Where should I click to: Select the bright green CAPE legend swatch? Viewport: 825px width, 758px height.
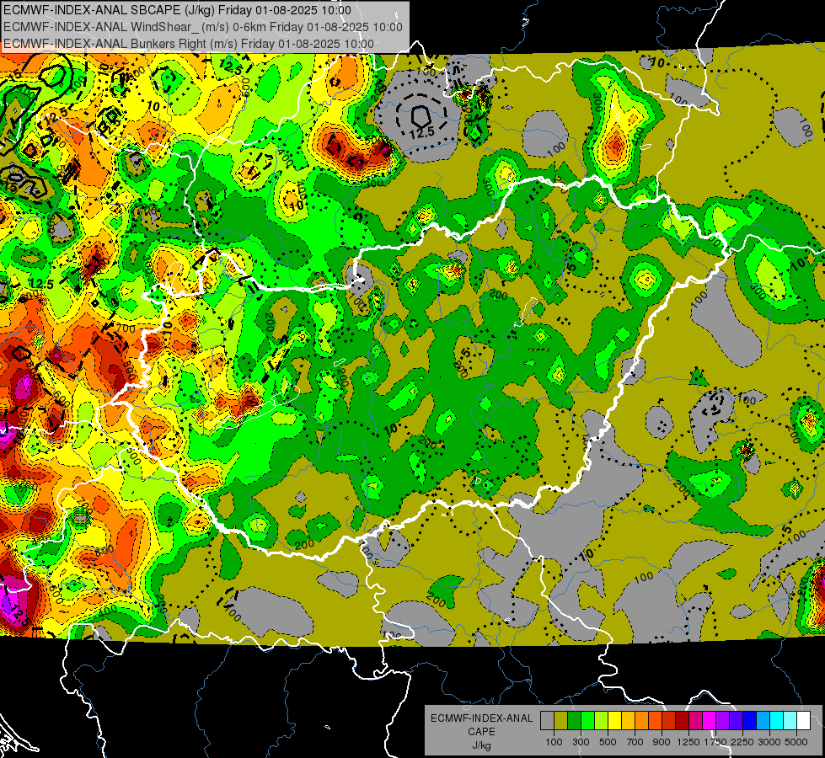(587, 720)
